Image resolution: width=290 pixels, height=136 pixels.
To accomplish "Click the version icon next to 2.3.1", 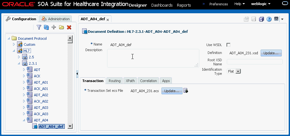I will pyautogui.click(x=25, y=63).
